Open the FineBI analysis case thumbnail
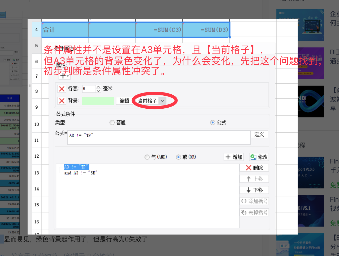This screenshot has height=256, width=339. pyautogui.click(x=300, y=245)
